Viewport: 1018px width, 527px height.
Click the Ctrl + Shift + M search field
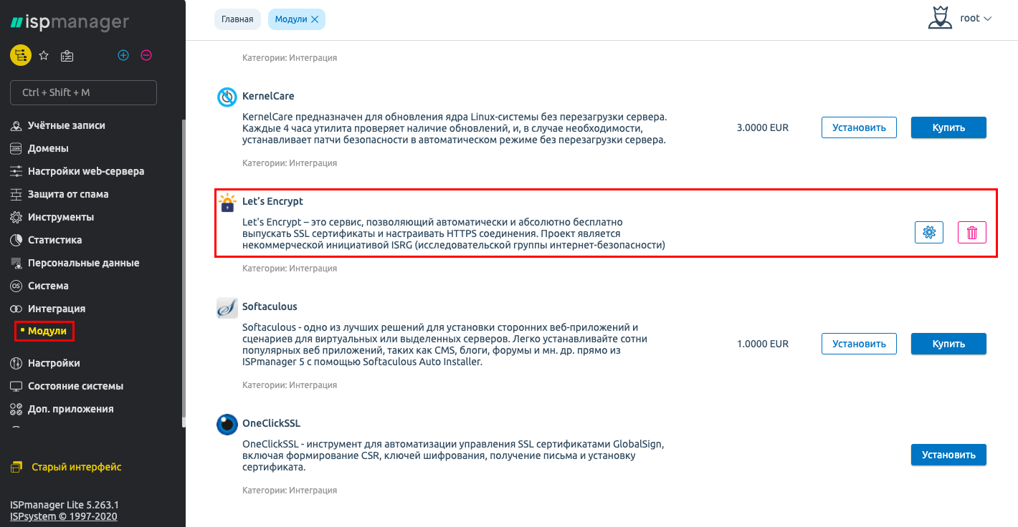tap(83, 92)
